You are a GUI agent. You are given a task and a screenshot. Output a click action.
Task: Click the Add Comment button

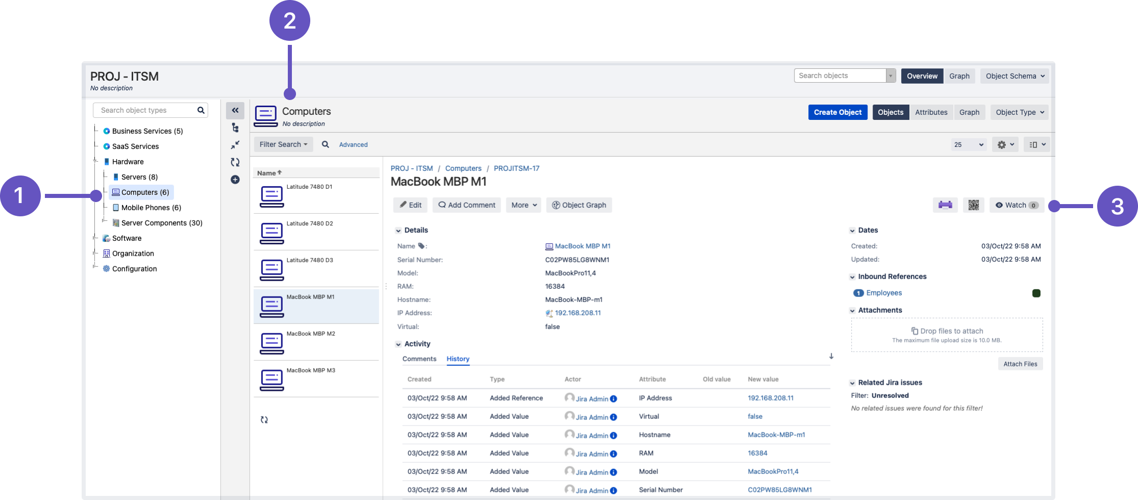coord(467,205)
